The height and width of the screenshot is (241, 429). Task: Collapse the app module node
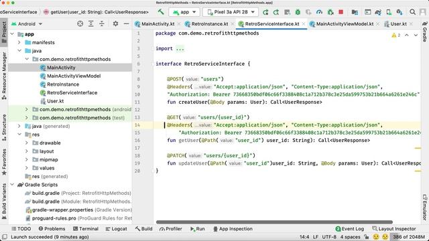tap(12, 34)
